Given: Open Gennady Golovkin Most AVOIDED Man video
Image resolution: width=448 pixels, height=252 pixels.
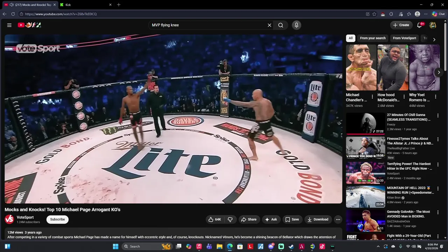Looking at the screenshot, I should (365, 221).
